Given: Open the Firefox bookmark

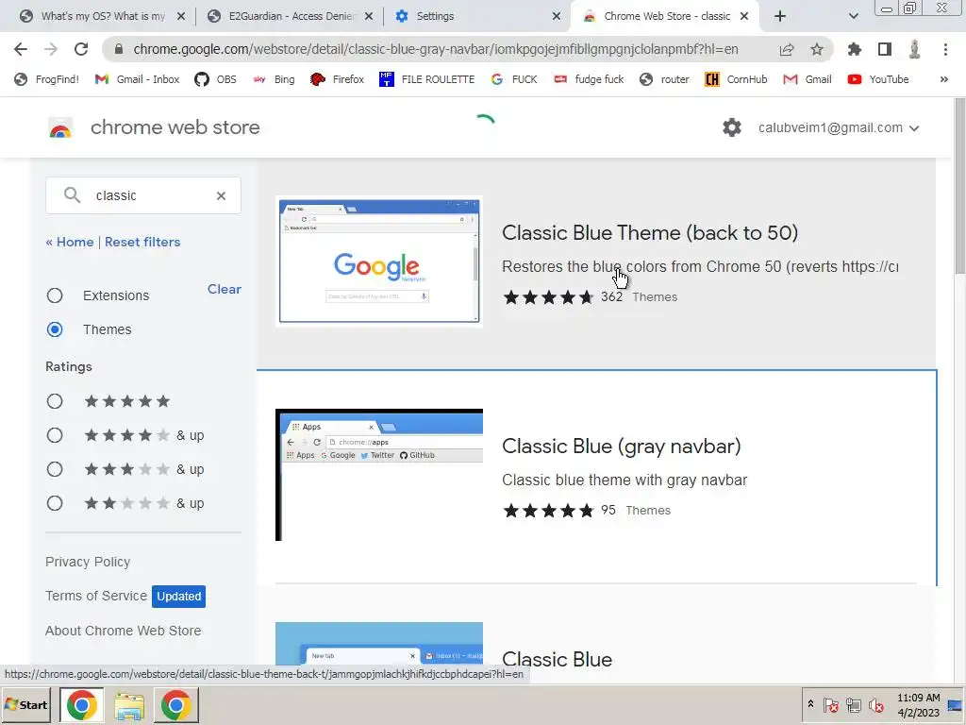Looking at the screenshot, I should click(x=338, y=79).
